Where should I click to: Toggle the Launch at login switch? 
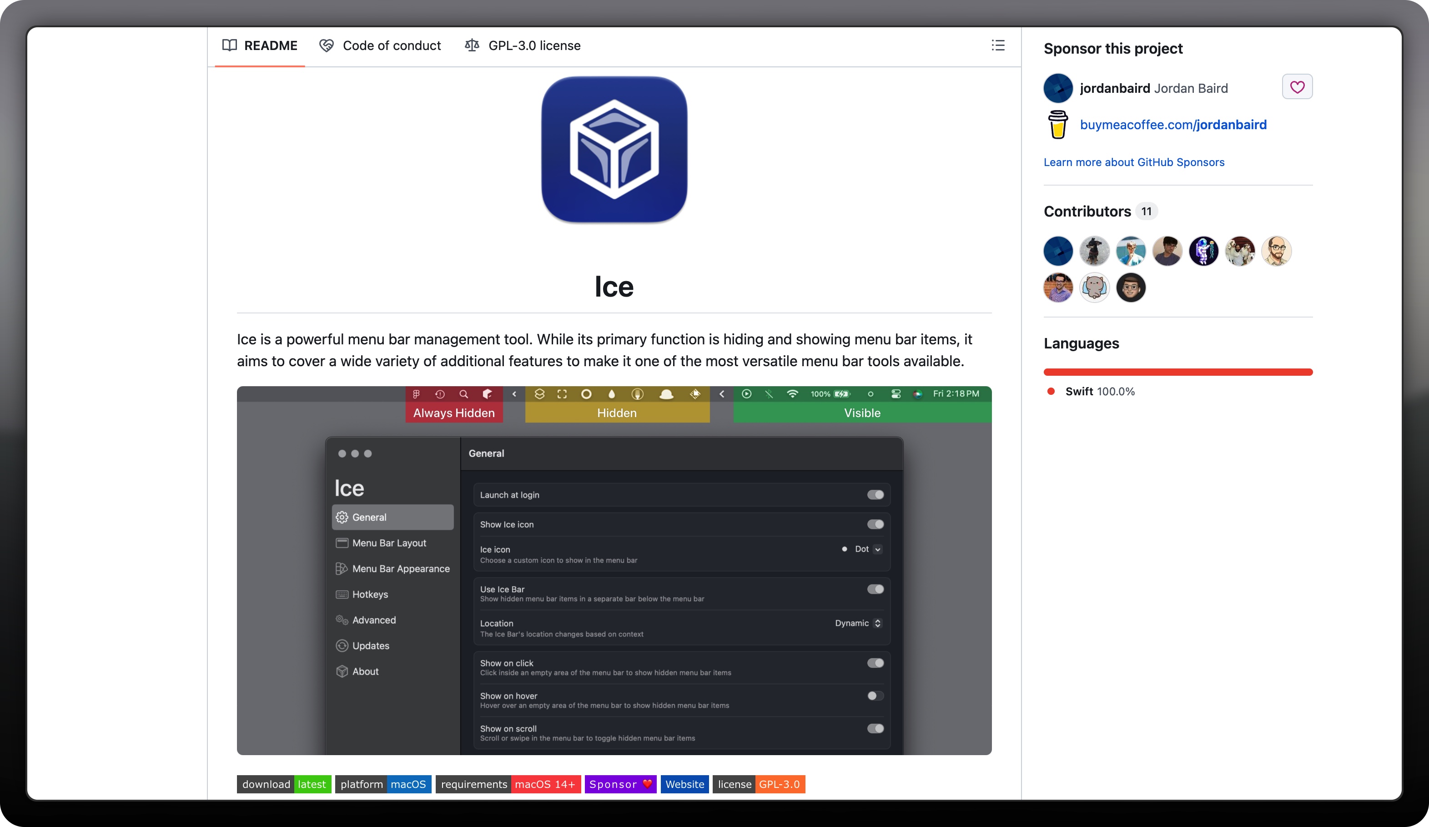pyautogui.click(x=875, y=494)
